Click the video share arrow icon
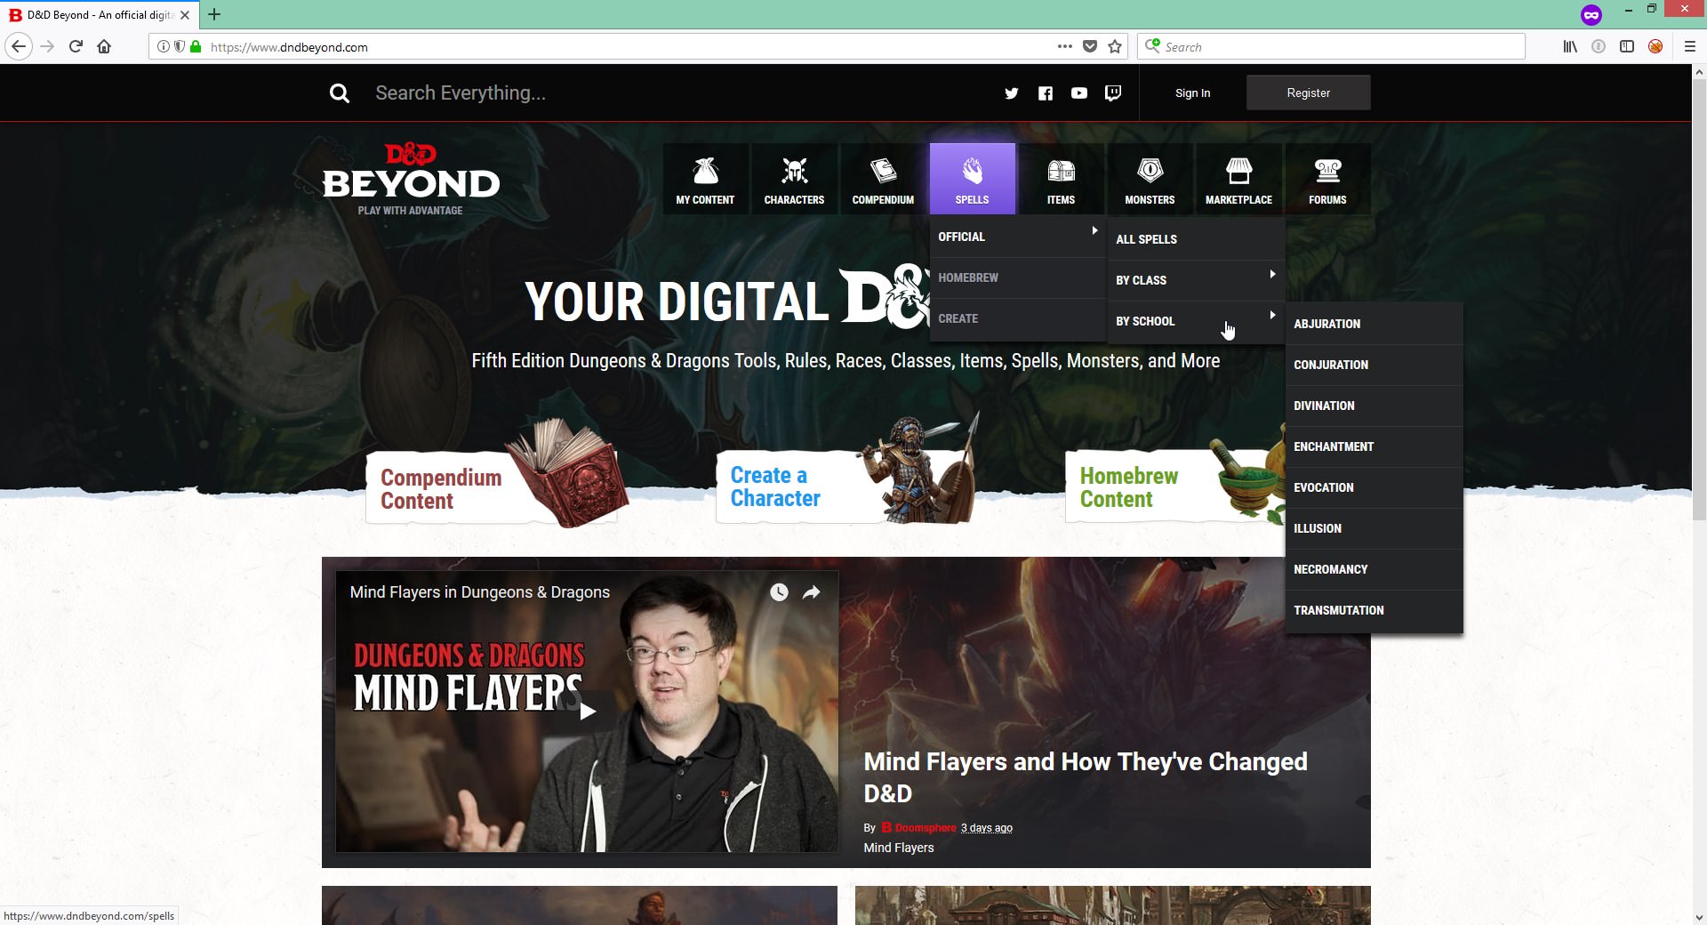This screenshot has height=925, width=1707. [x=811, y=592]
